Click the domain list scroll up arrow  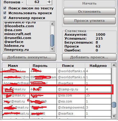click(52, 24)
